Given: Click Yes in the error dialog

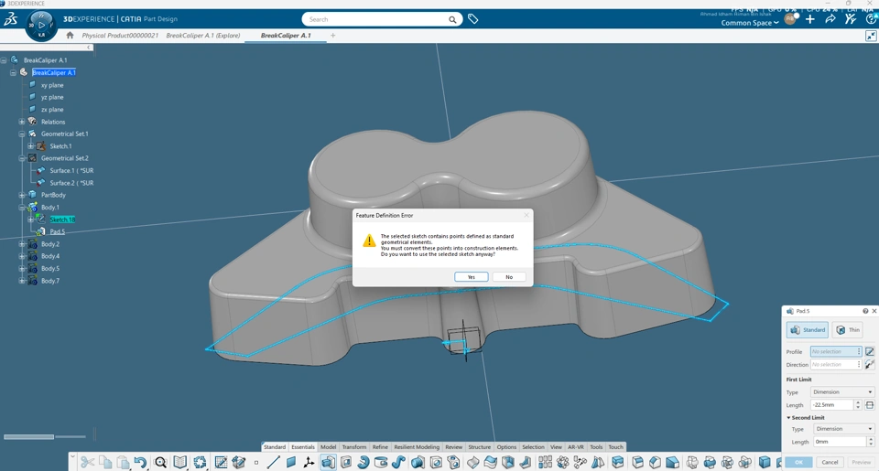Looking at the screenshot, I should click(471, 277).
